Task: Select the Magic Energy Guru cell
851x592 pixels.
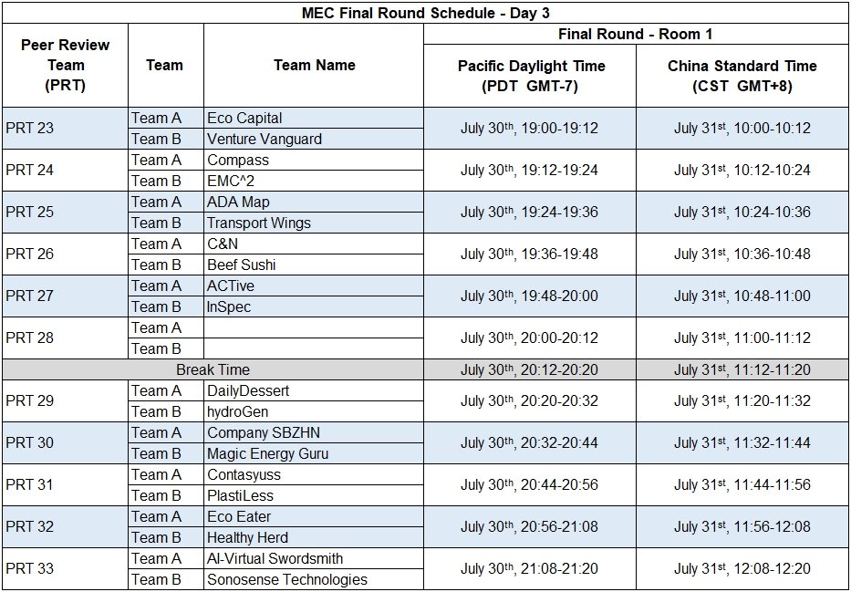Action: pyautogui.click(x=313, y=453)
